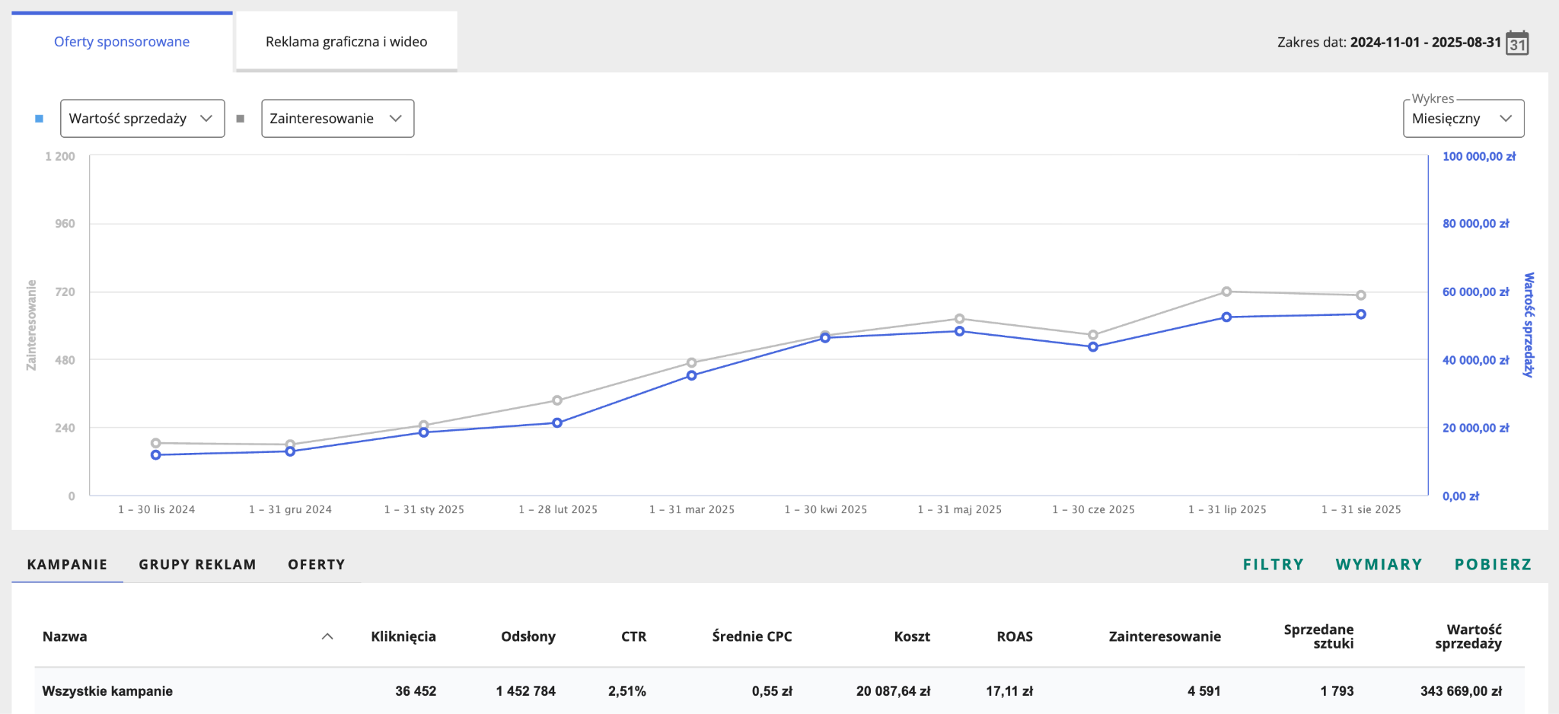
Task: Switch to Reklama graficzna i wideo tab
Action: tap(346, 42)
